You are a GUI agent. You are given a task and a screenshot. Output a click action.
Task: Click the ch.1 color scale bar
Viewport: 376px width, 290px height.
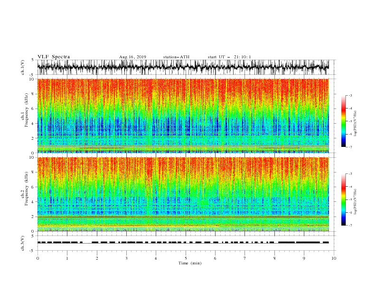(344, 121)
